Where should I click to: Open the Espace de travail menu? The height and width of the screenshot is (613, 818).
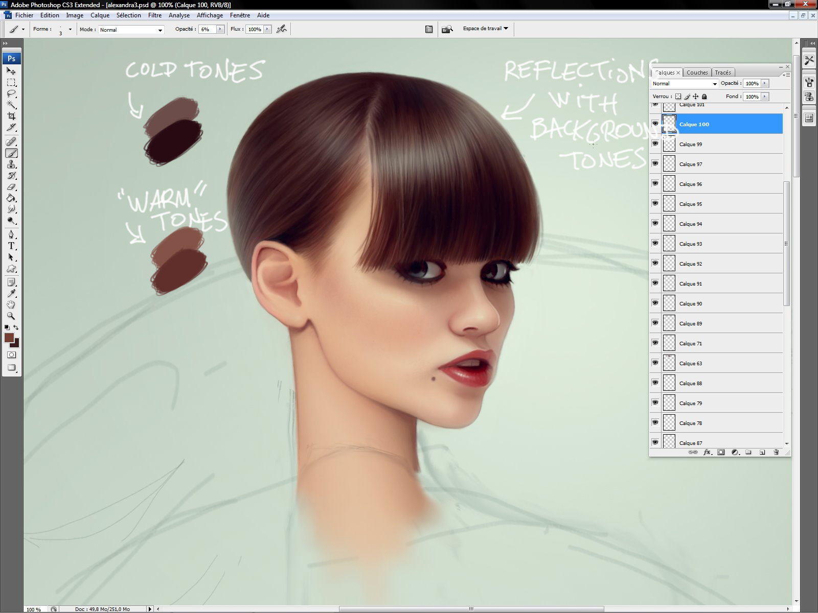[x=485, y=29]
